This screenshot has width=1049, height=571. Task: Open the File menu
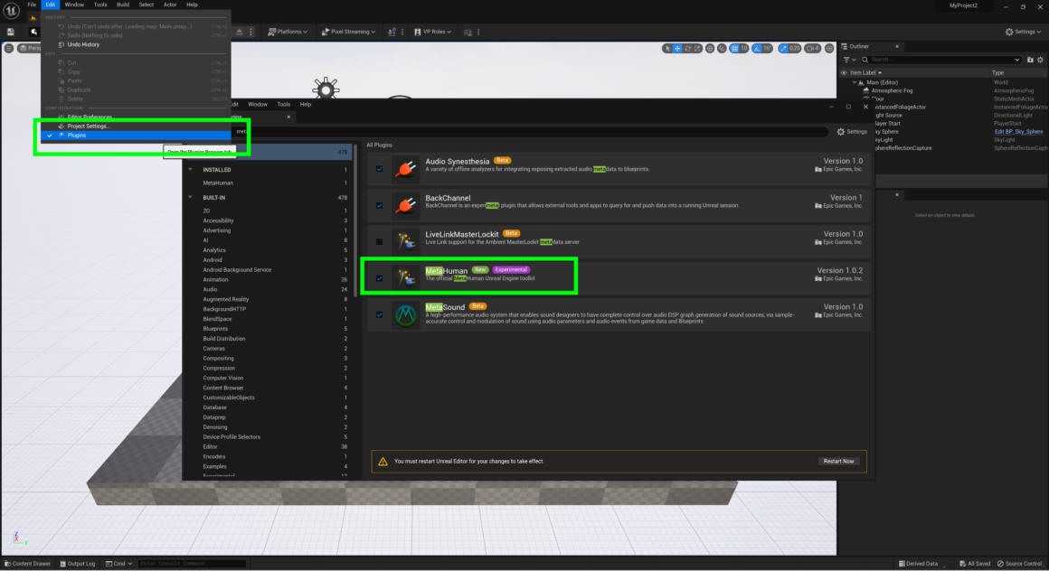(32, 5)
